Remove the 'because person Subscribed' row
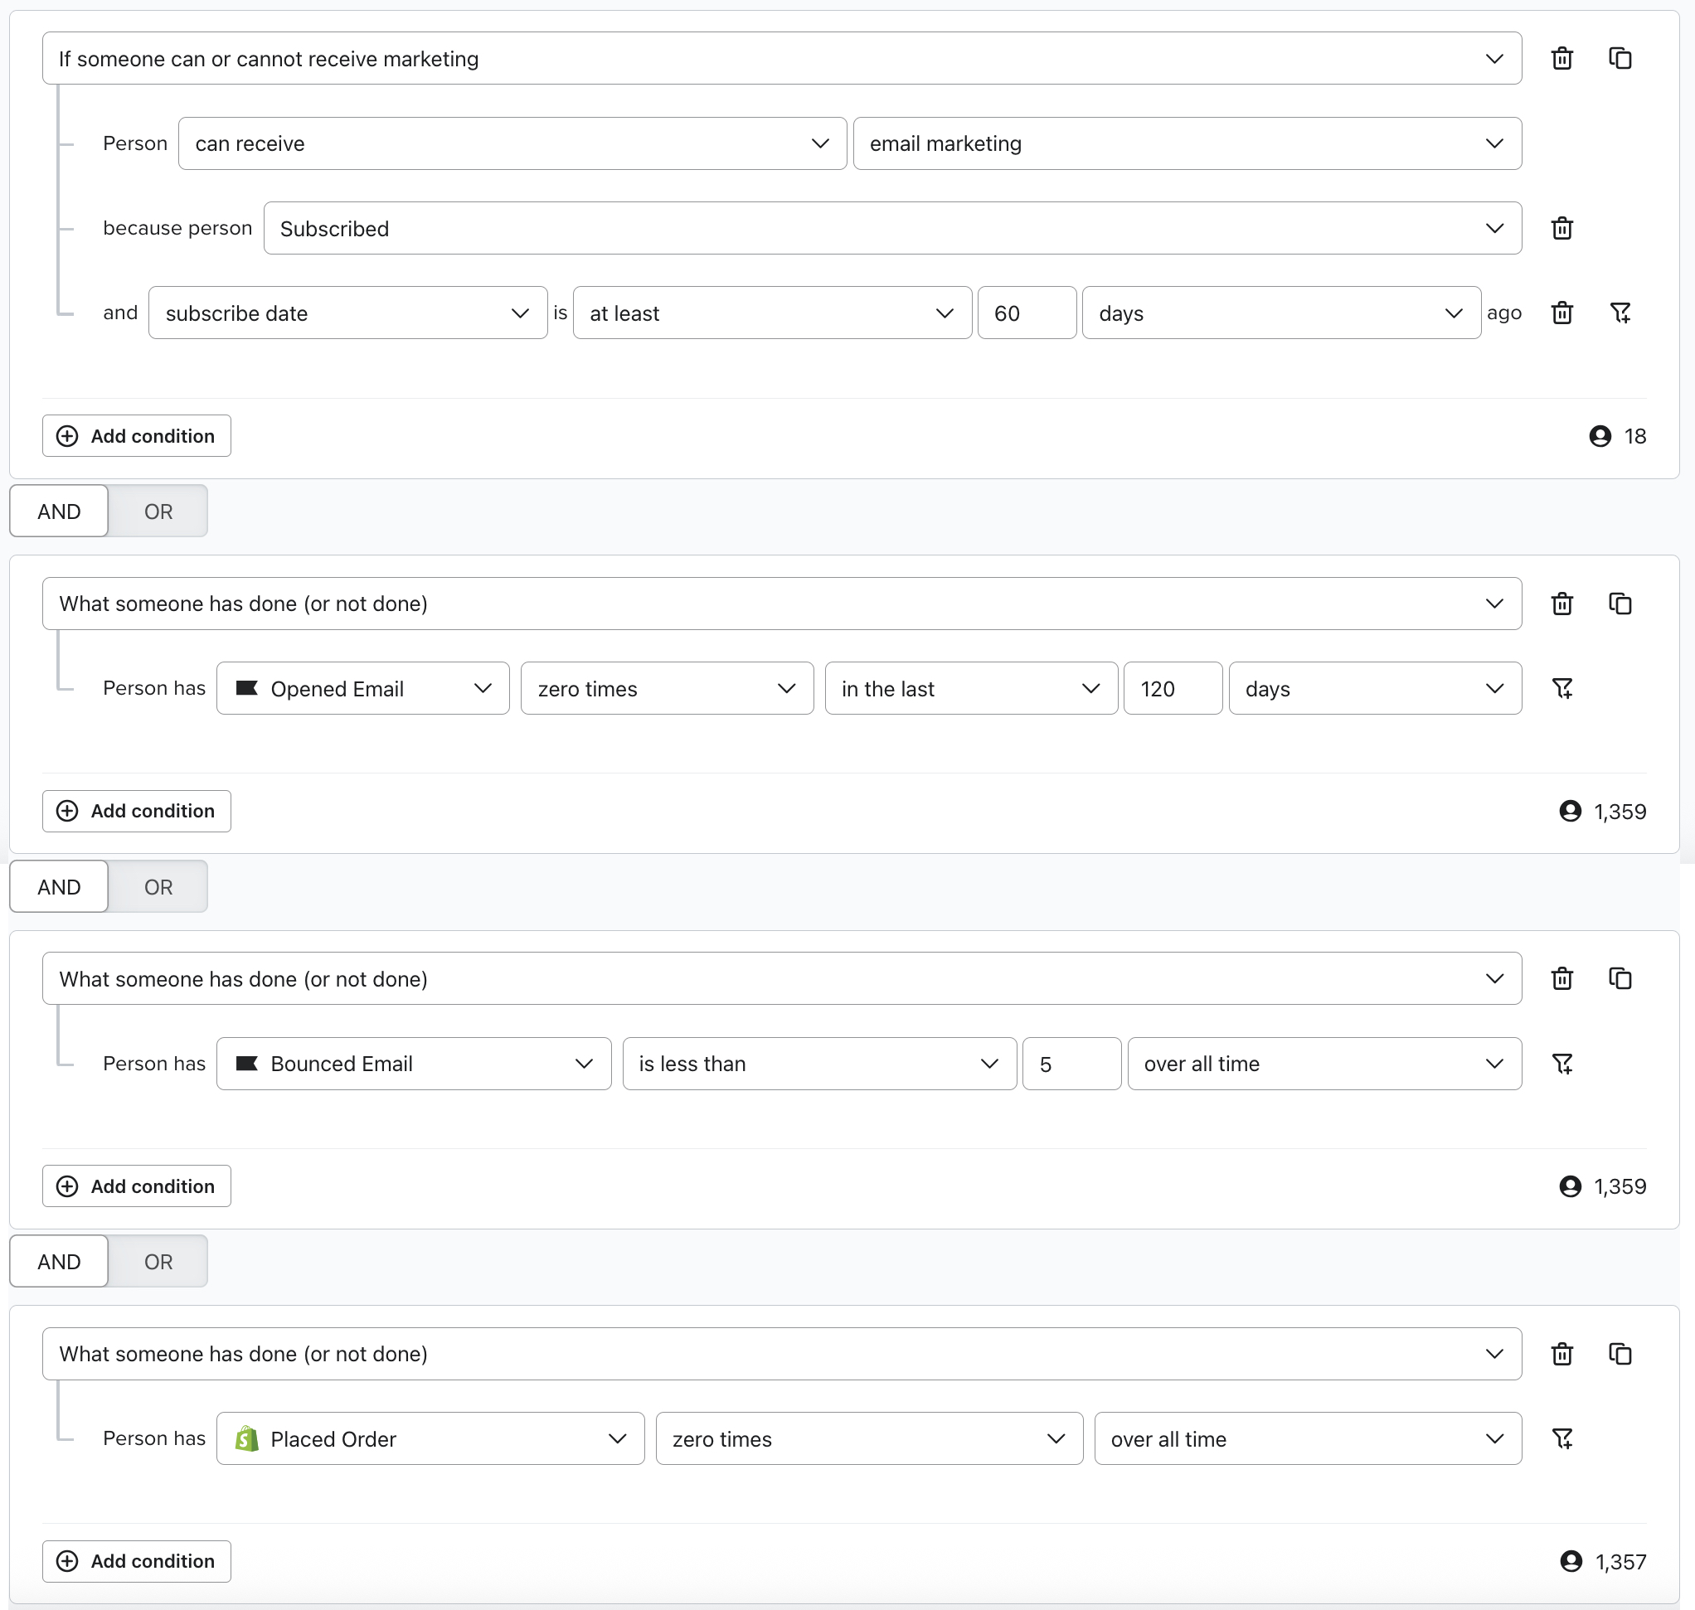 point(1561,228)
